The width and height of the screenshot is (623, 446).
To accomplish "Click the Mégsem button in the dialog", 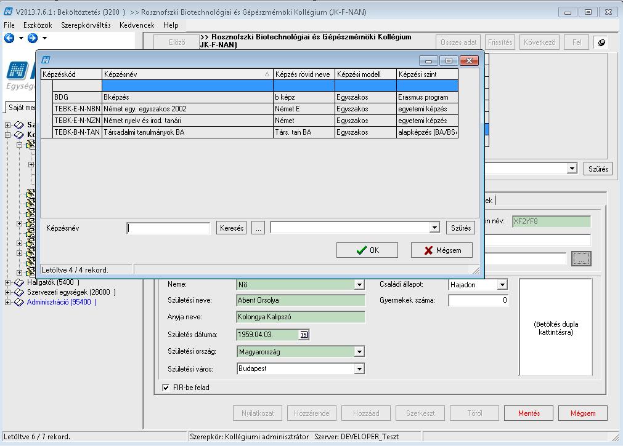I will click(442, 250).
